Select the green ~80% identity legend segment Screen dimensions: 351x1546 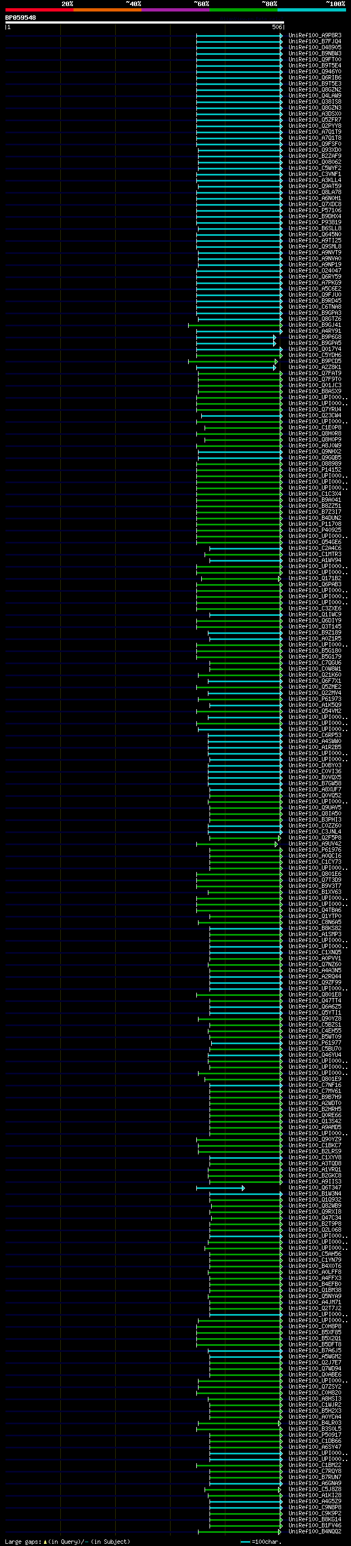(x=243, y=10)
